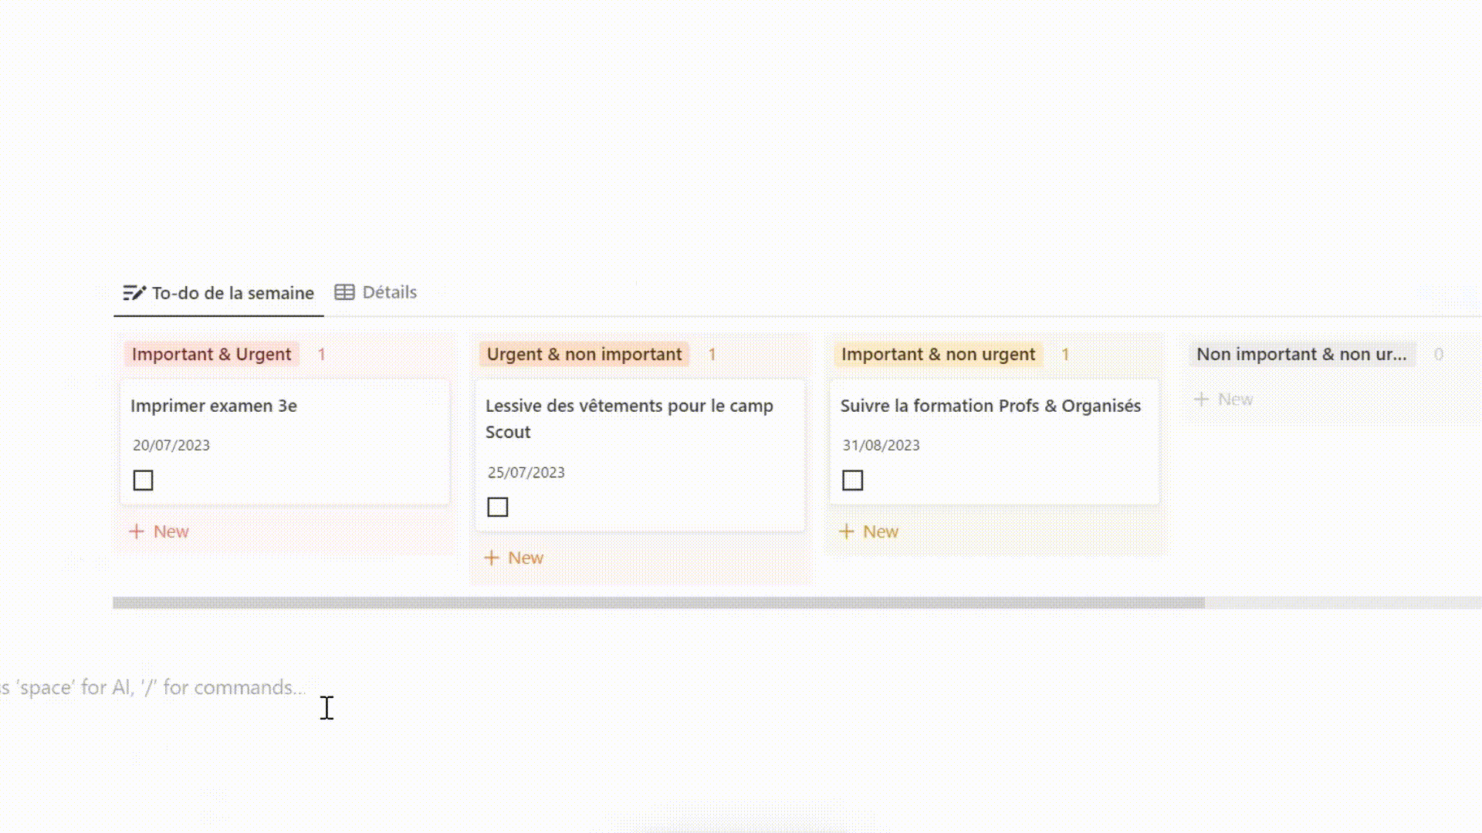Viewport: 1482px width, 833px height.
Task: Open the To-do de la semaine tab
Action: [218, 293]
